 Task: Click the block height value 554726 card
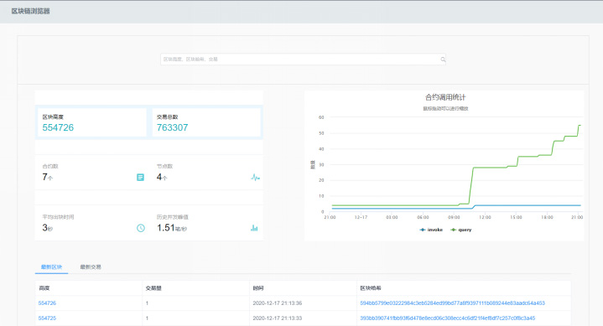click(x=92, y=122)
